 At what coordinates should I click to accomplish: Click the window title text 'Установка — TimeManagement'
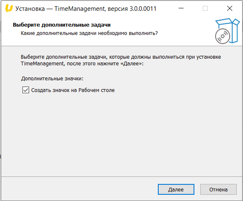tap(60, 9)
